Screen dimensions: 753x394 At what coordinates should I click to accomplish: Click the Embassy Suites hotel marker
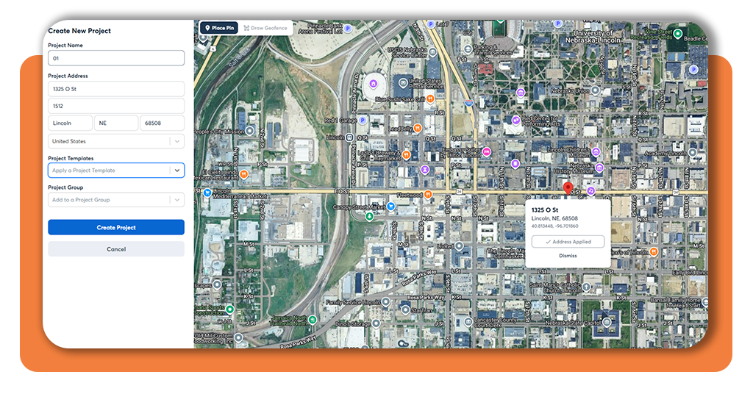coord(487,151)
